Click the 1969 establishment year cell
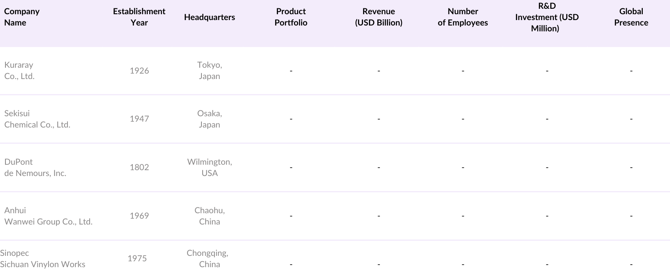 coord(139,216)
